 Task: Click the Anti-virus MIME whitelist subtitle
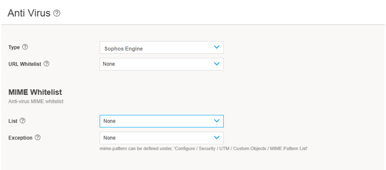click(x=36, y=101)
